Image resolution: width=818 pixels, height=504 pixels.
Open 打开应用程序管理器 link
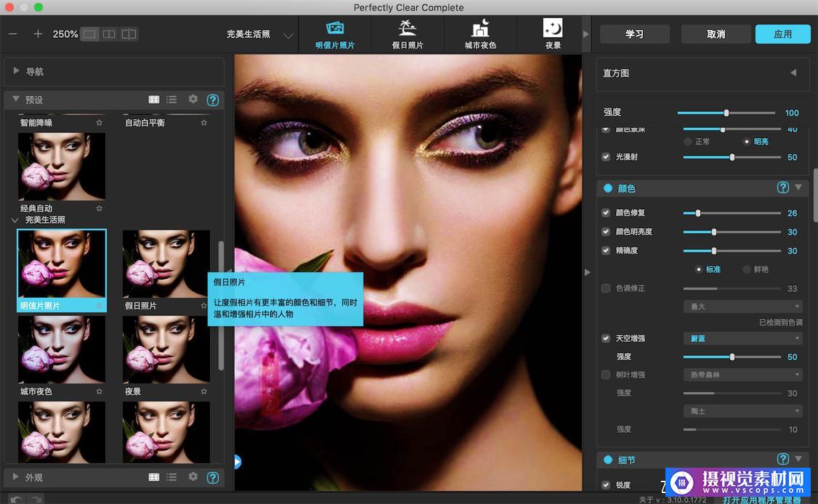click(762, 500)
